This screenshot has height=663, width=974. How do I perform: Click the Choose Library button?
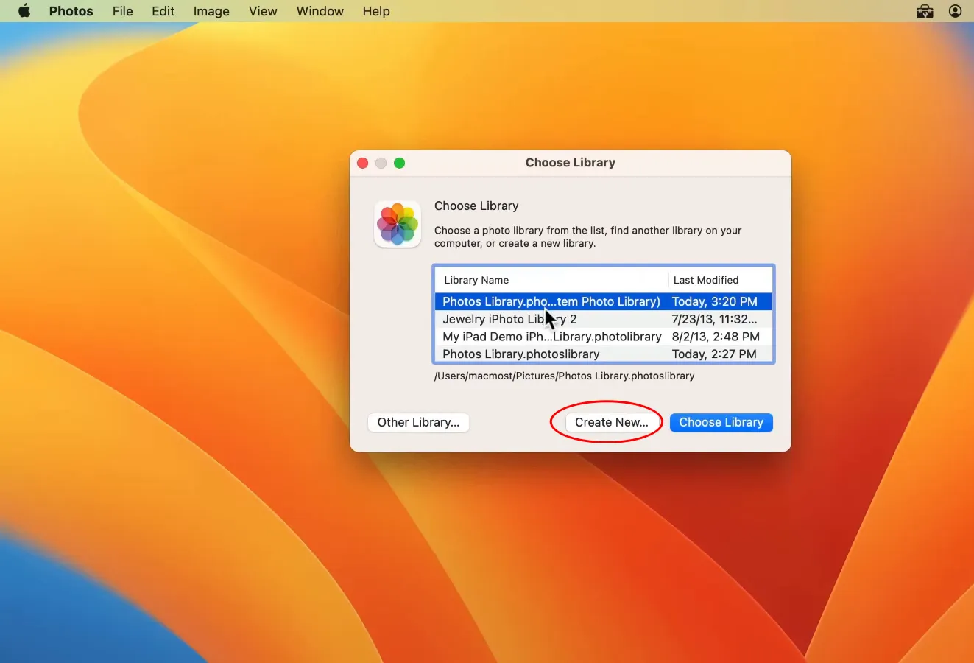point(721,422)
